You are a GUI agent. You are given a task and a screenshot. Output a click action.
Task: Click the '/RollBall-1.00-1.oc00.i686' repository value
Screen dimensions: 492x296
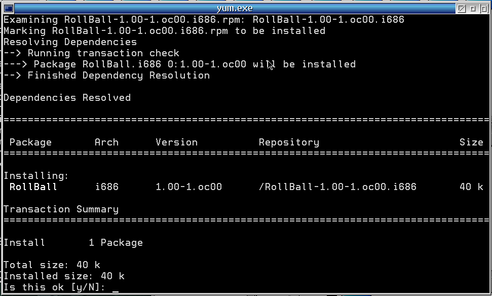tap(337, 187)
